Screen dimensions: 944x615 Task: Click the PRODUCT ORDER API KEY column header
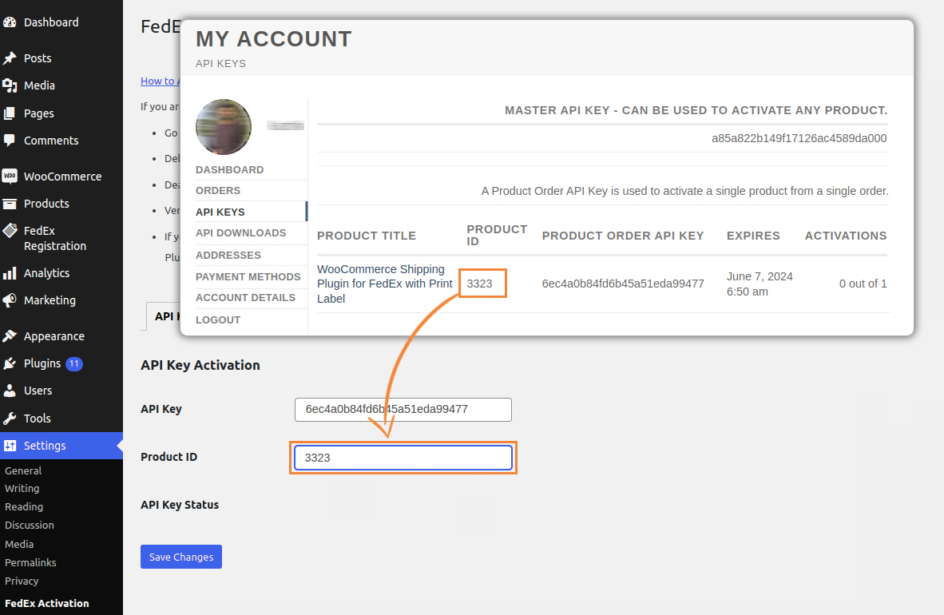point(623,236)
